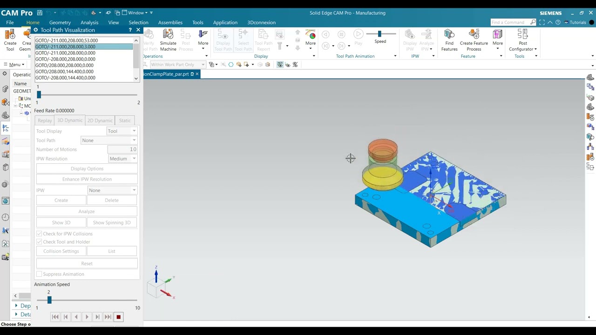Click the Analyze button
The image size is (596, 335).
[87, 211]
